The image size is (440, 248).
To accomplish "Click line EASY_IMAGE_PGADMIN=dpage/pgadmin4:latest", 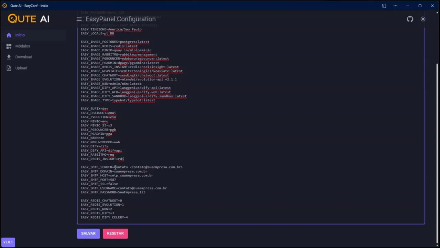I will coord(120,63).
